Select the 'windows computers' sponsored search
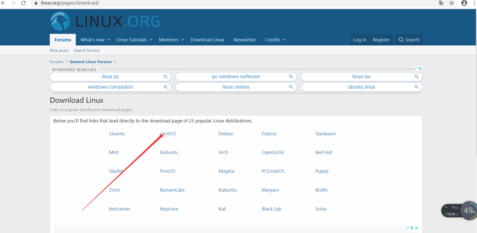This screenshot has width=477, height=233. (110, 87)
